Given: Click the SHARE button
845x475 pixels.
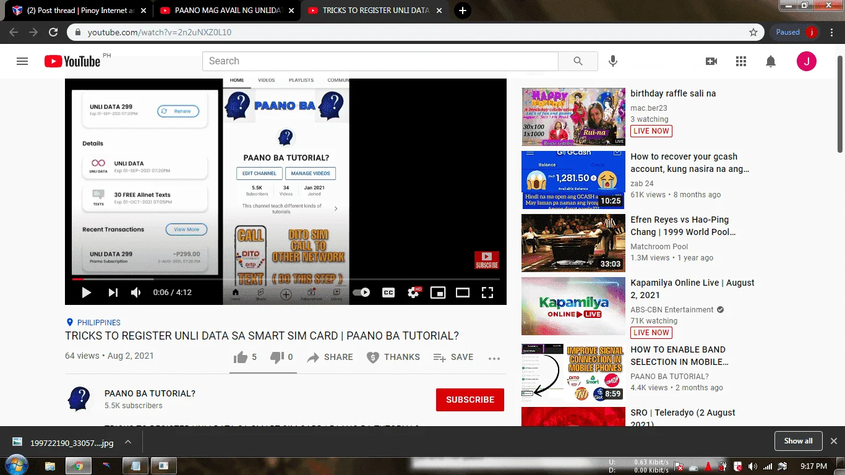Looking at the screenshot, I should 330,357.
